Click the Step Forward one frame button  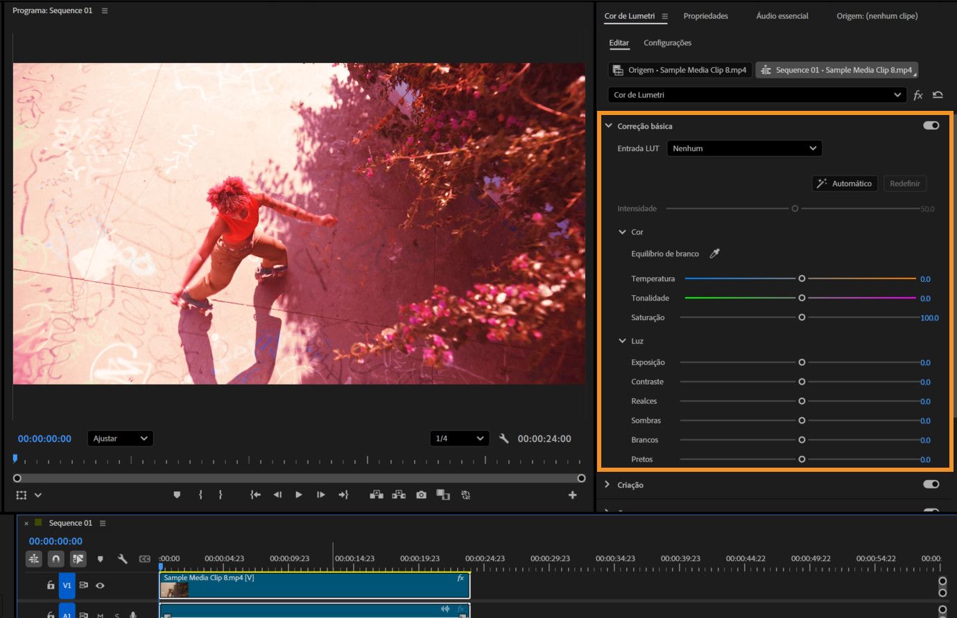[x=320, y=495]
